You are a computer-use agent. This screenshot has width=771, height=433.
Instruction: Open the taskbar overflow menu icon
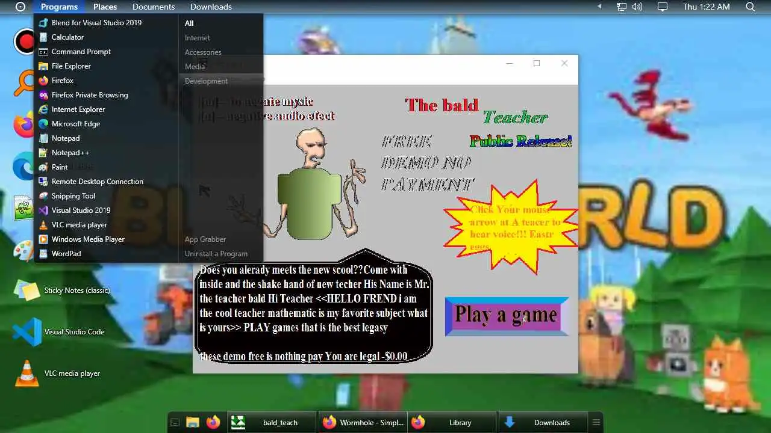(596, 422)
